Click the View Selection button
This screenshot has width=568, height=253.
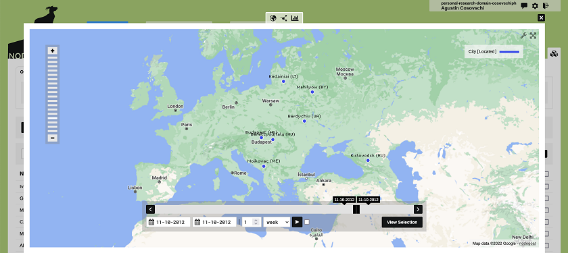tap(402, 222)
